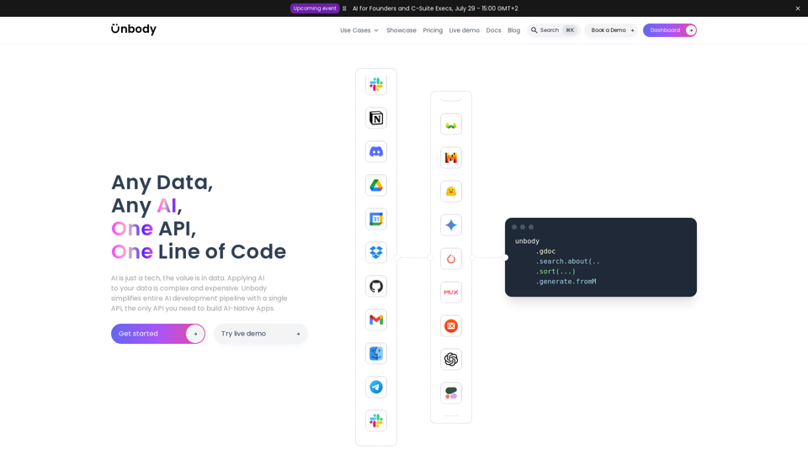Select the Gmail integration icon
The image size is (808, 454).
pyautogui.click(x=376, y=320)
